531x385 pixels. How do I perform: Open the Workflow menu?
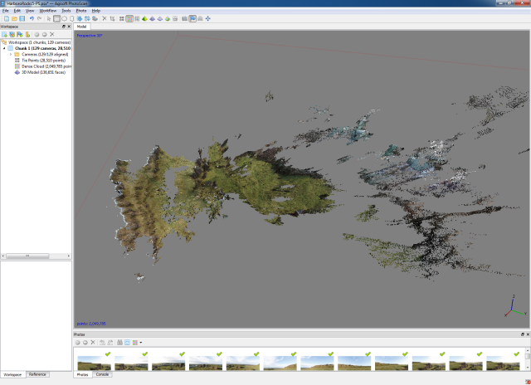pos(48,11)
